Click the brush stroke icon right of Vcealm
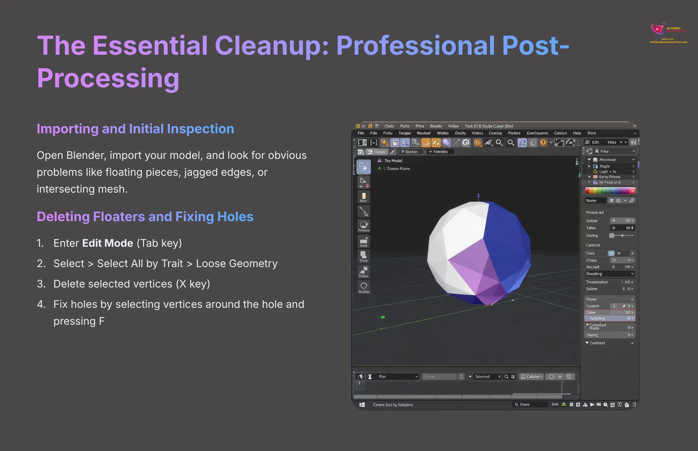This screenshot has width=698, height=451. point(393,152)
